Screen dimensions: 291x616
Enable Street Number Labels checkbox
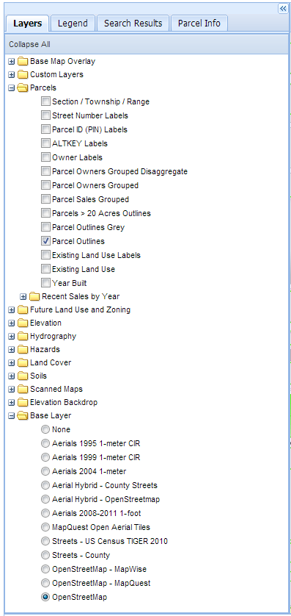(x=46, y=115)
